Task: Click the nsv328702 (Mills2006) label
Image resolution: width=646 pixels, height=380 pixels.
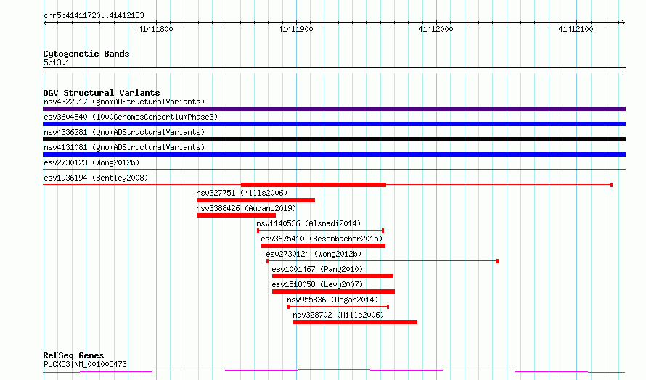Action: pos(338,315)
